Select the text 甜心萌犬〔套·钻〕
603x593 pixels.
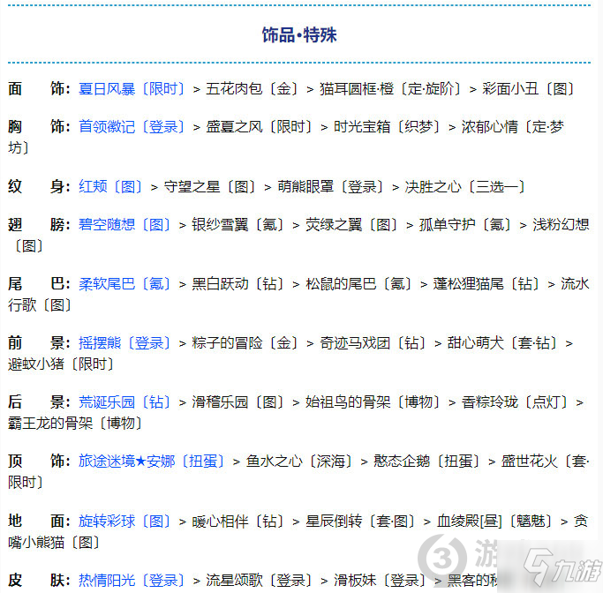tap(503, 342)
